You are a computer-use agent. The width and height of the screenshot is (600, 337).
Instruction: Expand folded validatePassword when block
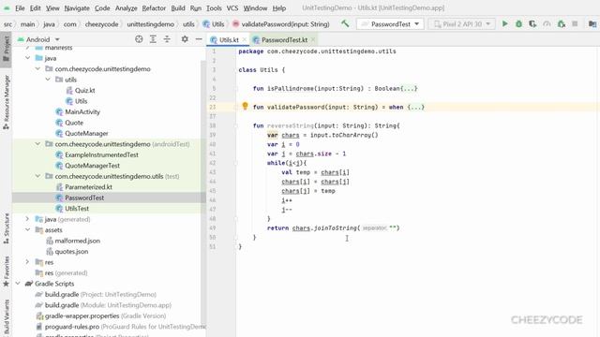pos(416,107)
